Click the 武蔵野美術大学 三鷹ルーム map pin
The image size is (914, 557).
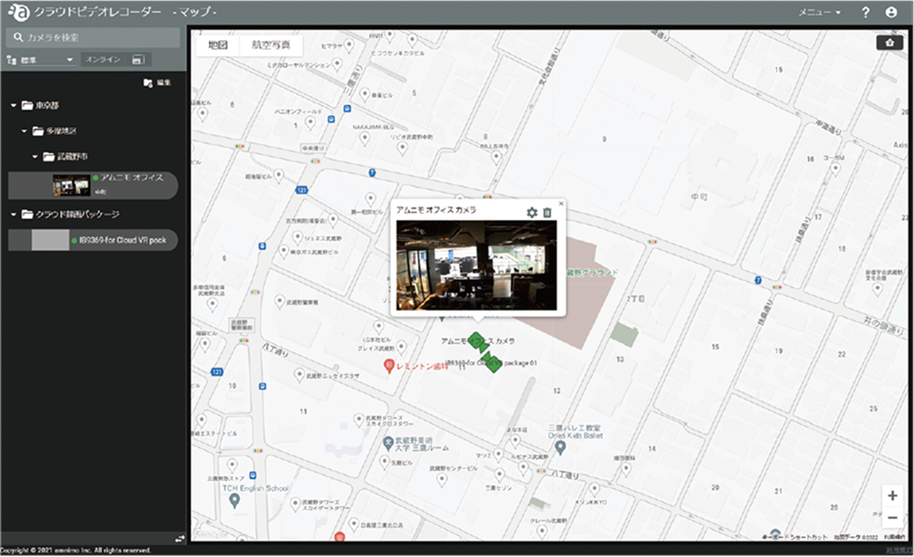[x=387, y=444]
